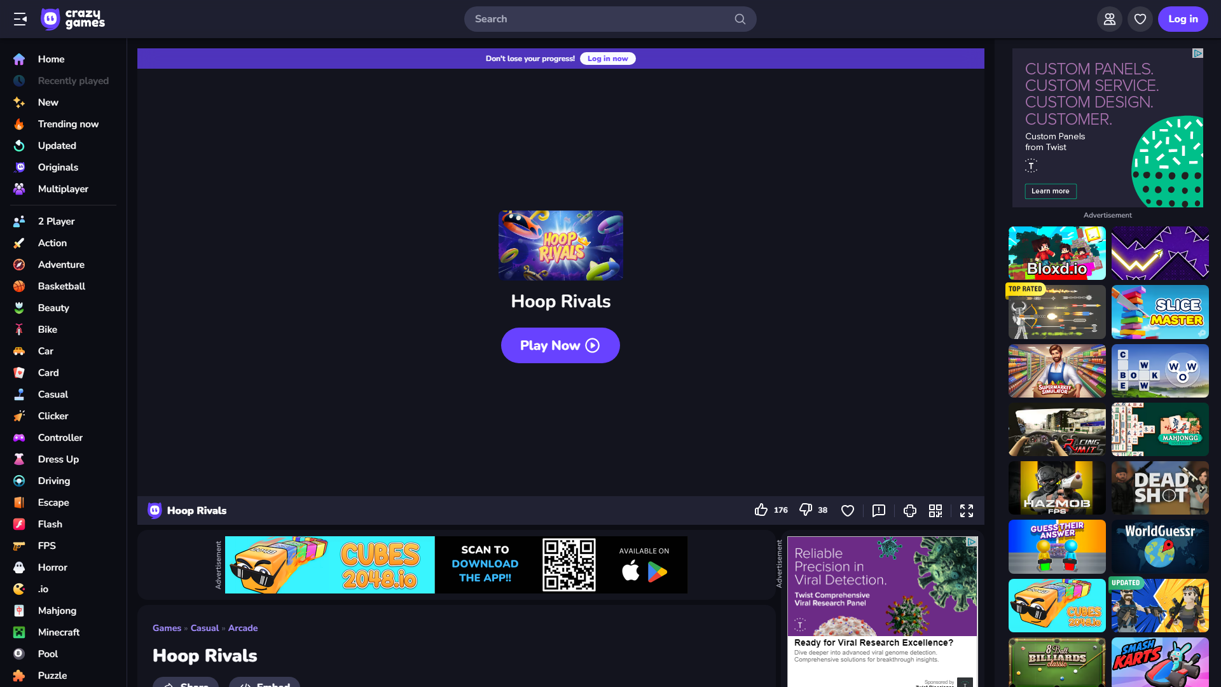Click the Play Now button
Viewport: 1221px width, 687px height.
click(x=560, y=345)
